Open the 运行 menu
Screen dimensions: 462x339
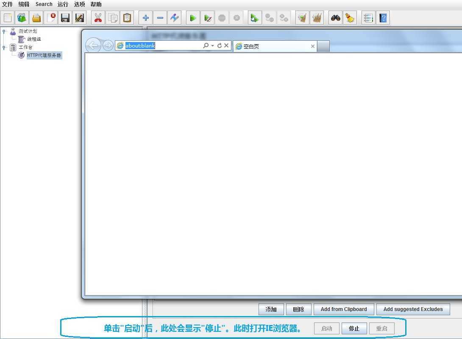[63, 4]
